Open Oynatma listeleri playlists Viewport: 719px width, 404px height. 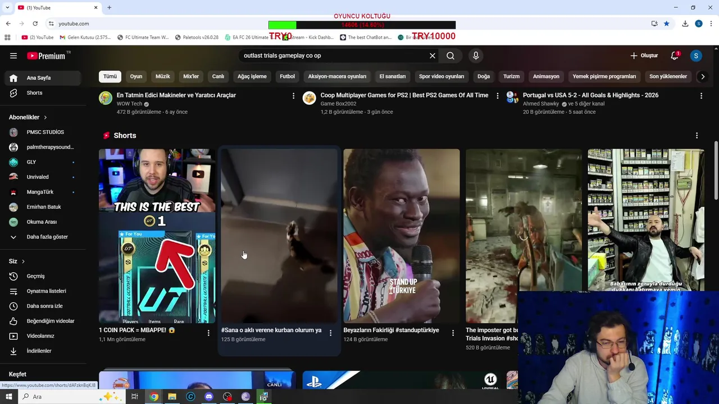coord(43,291)
